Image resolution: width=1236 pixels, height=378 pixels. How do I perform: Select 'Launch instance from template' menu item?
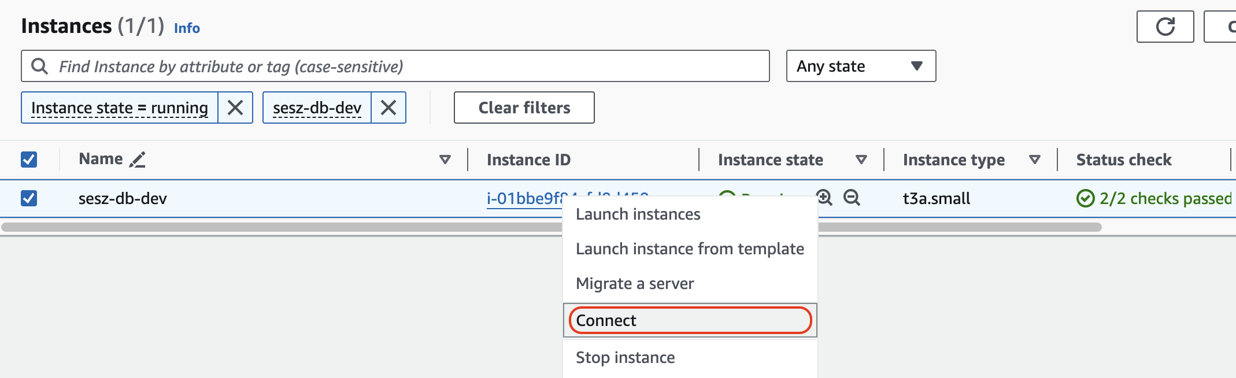[690, 249]
